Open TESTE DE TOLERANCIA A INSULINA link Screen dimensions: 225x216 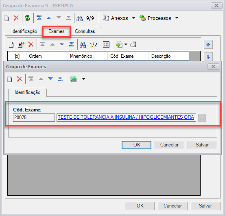pyautogui.click(x=126, y=117)
